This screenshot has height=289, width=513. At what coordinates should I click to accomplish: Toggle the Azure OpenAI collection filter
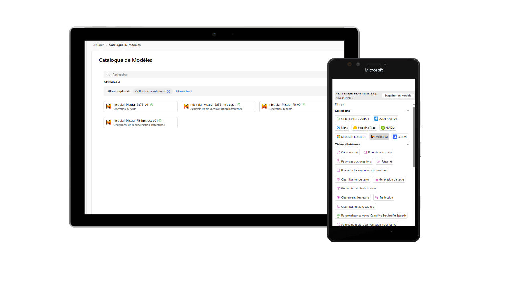(386, 119)
